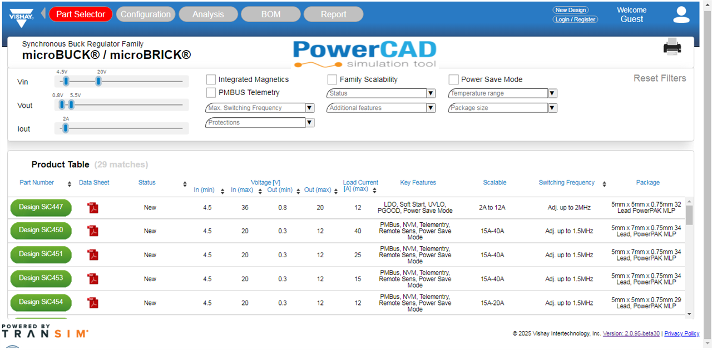
Task: Go to the Analysis tab
Action: tap(208, 14)
